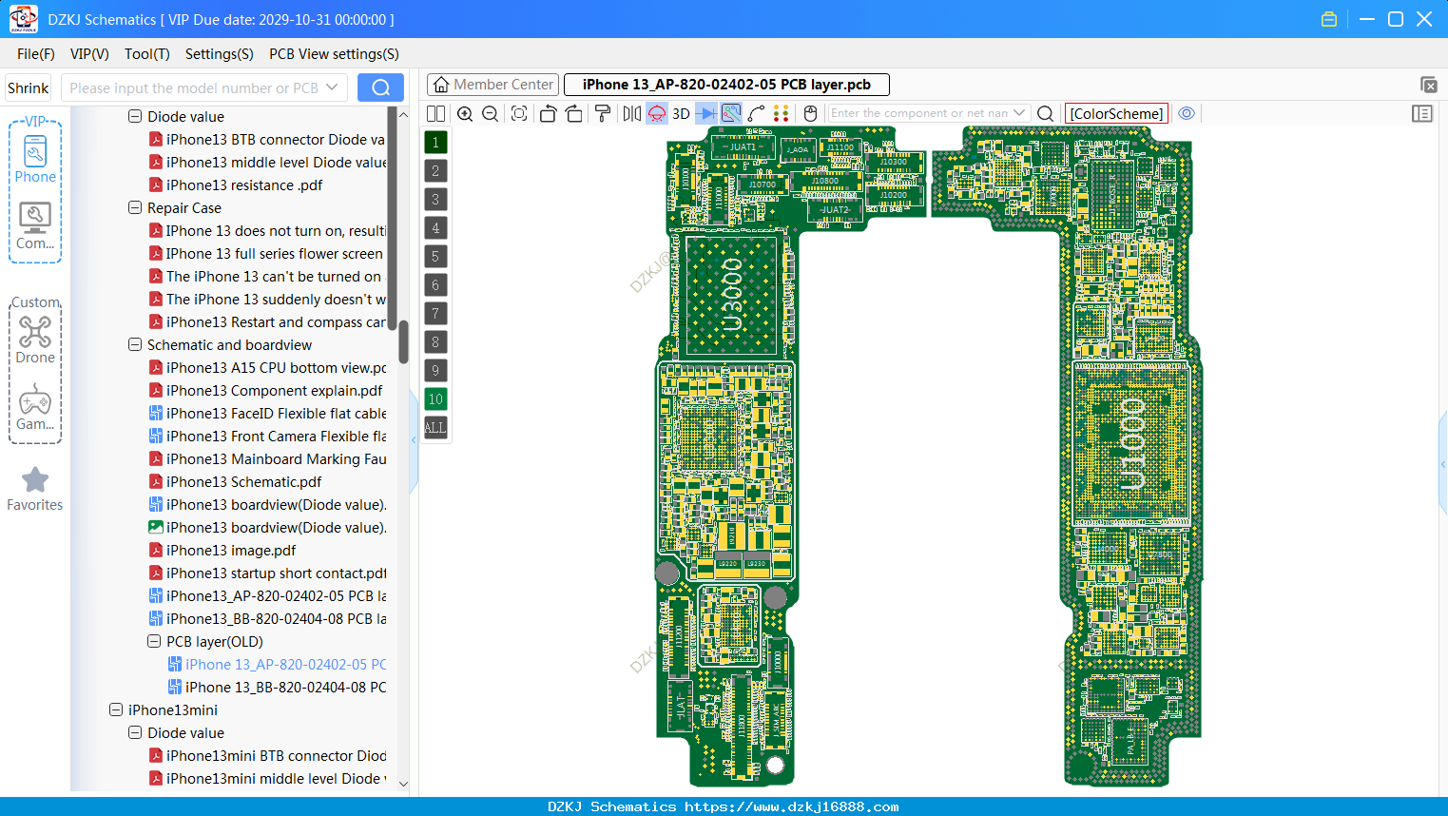Fit PCB board to window
Screen dimensions: 1448x816
pyautogui.click(x=519, y=113)
